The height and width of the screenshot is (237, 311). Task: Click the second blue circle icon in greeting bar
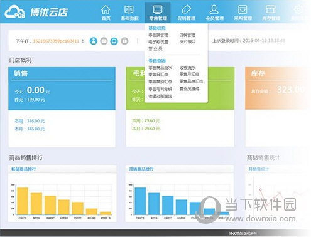point(114,41)
